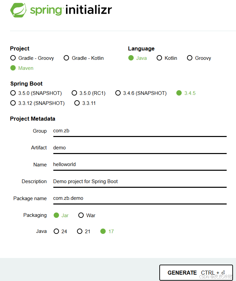The image size is (236, 281).
Task: Select Java version 21
Action: [x=80, y=231]
